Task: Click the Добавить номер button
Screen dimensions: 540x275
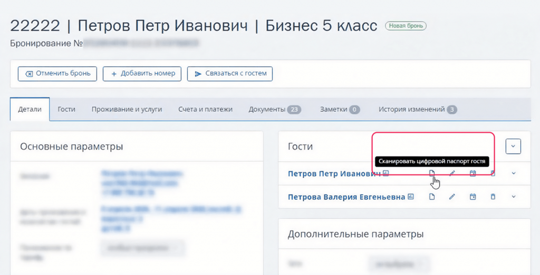Action: pyautogui.click(x=142, y=74)
